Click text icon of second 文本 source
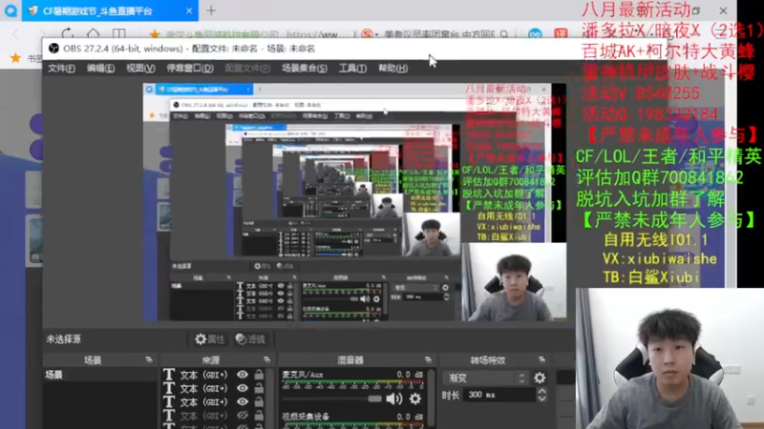Image resolution: width=764 pixels, height=429 pixels. point(169,388)
